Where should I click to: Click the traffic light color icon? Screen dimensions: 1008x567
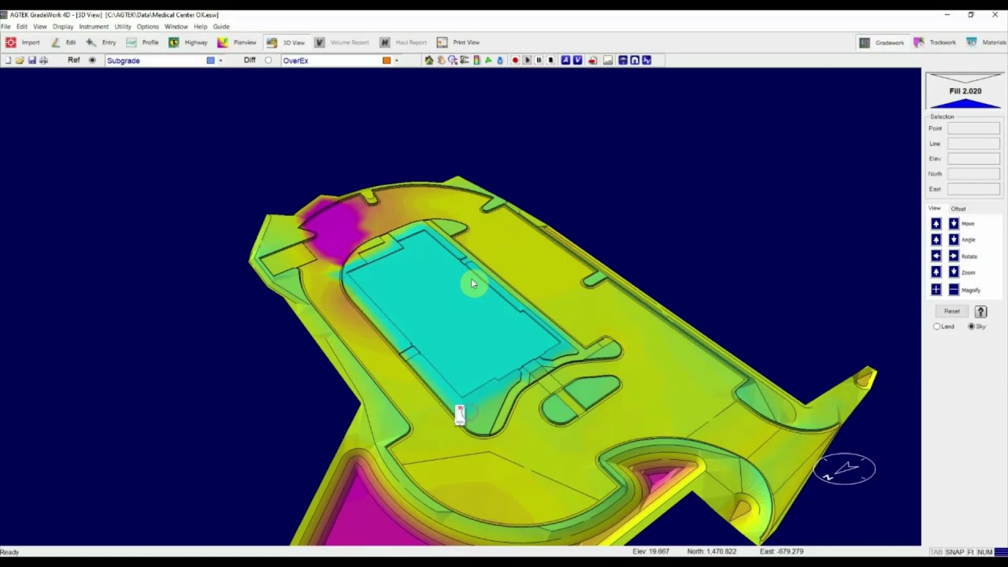[x=476, y=61]
